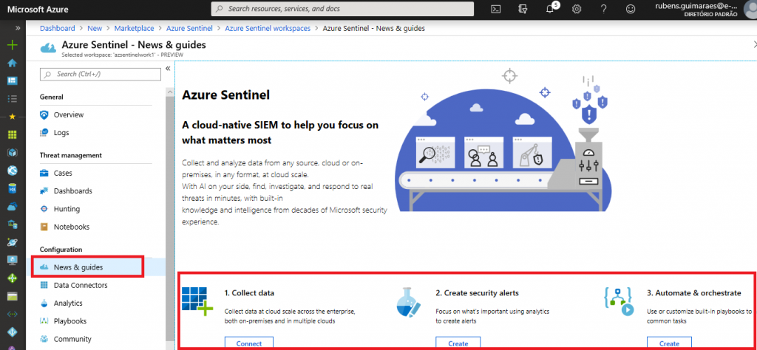Focus the Search resources, services, and docs field
Screen dimensions: 757x350
click(342, 9)
